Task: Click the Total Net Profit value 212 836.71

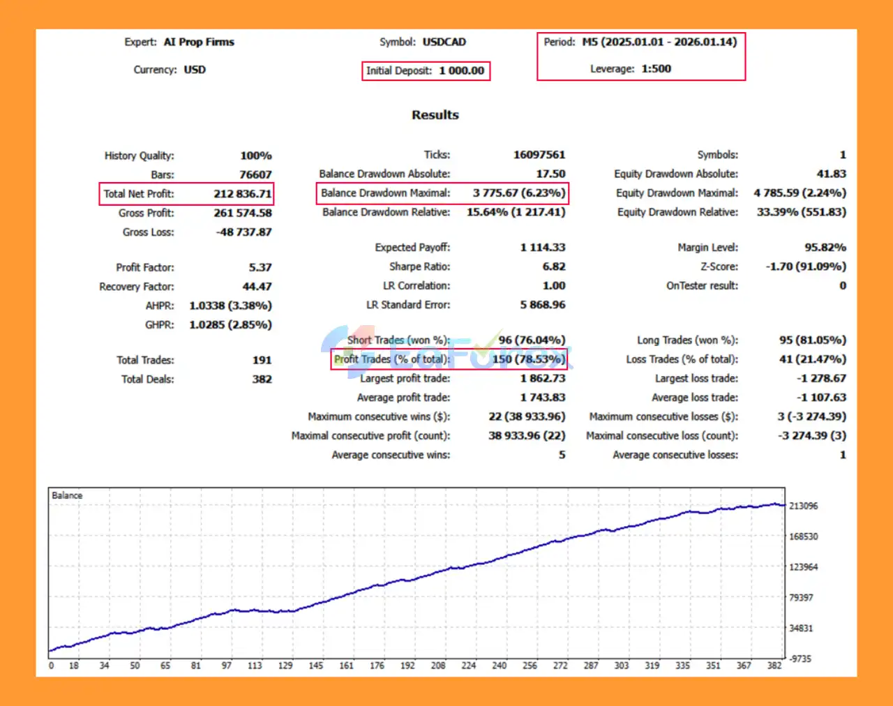Action: [x=242, y=194]
